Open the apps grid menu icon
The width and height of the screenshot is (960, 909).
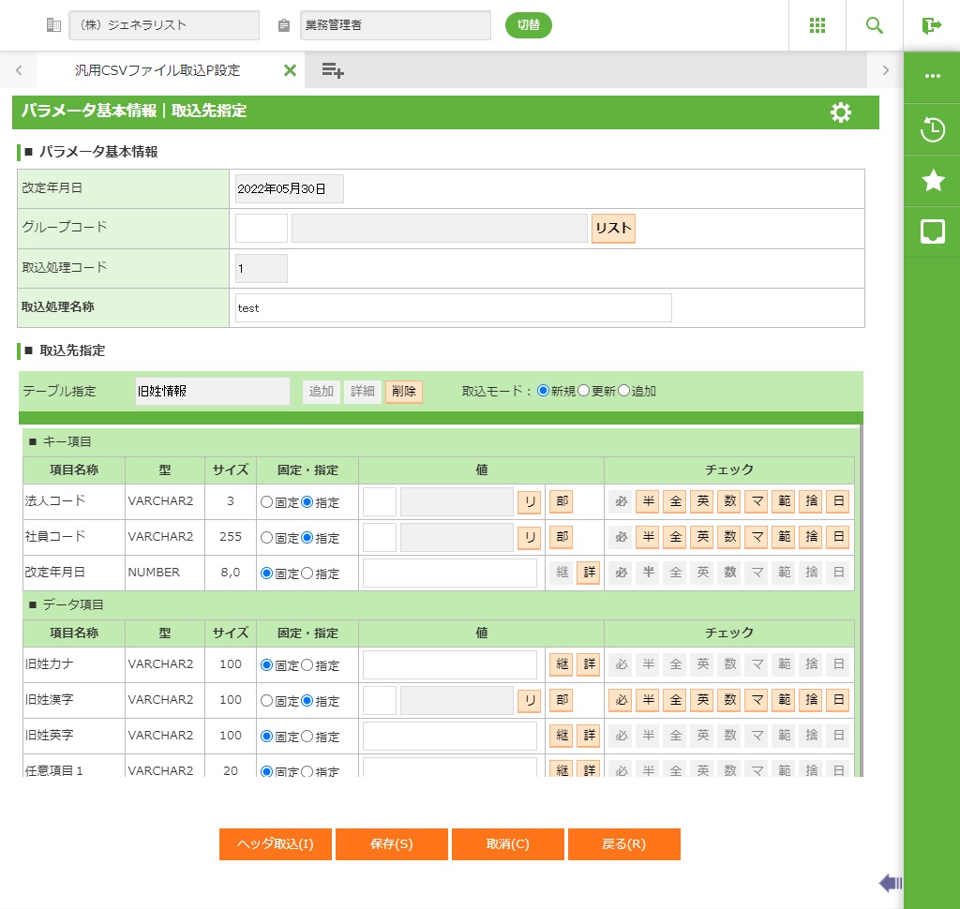click(817, 25)
